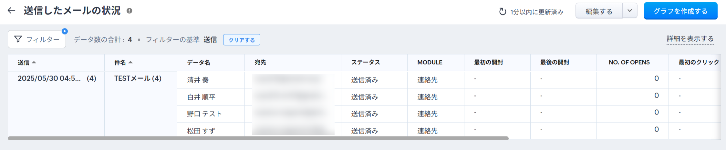Click the funnel filter icon
This screenshot has height=150, width=726.
[18, 39]
